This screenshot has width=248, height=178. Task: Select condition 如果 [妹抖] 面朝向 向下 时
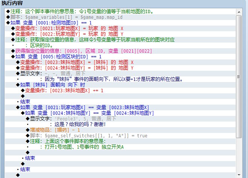(120, 85)
